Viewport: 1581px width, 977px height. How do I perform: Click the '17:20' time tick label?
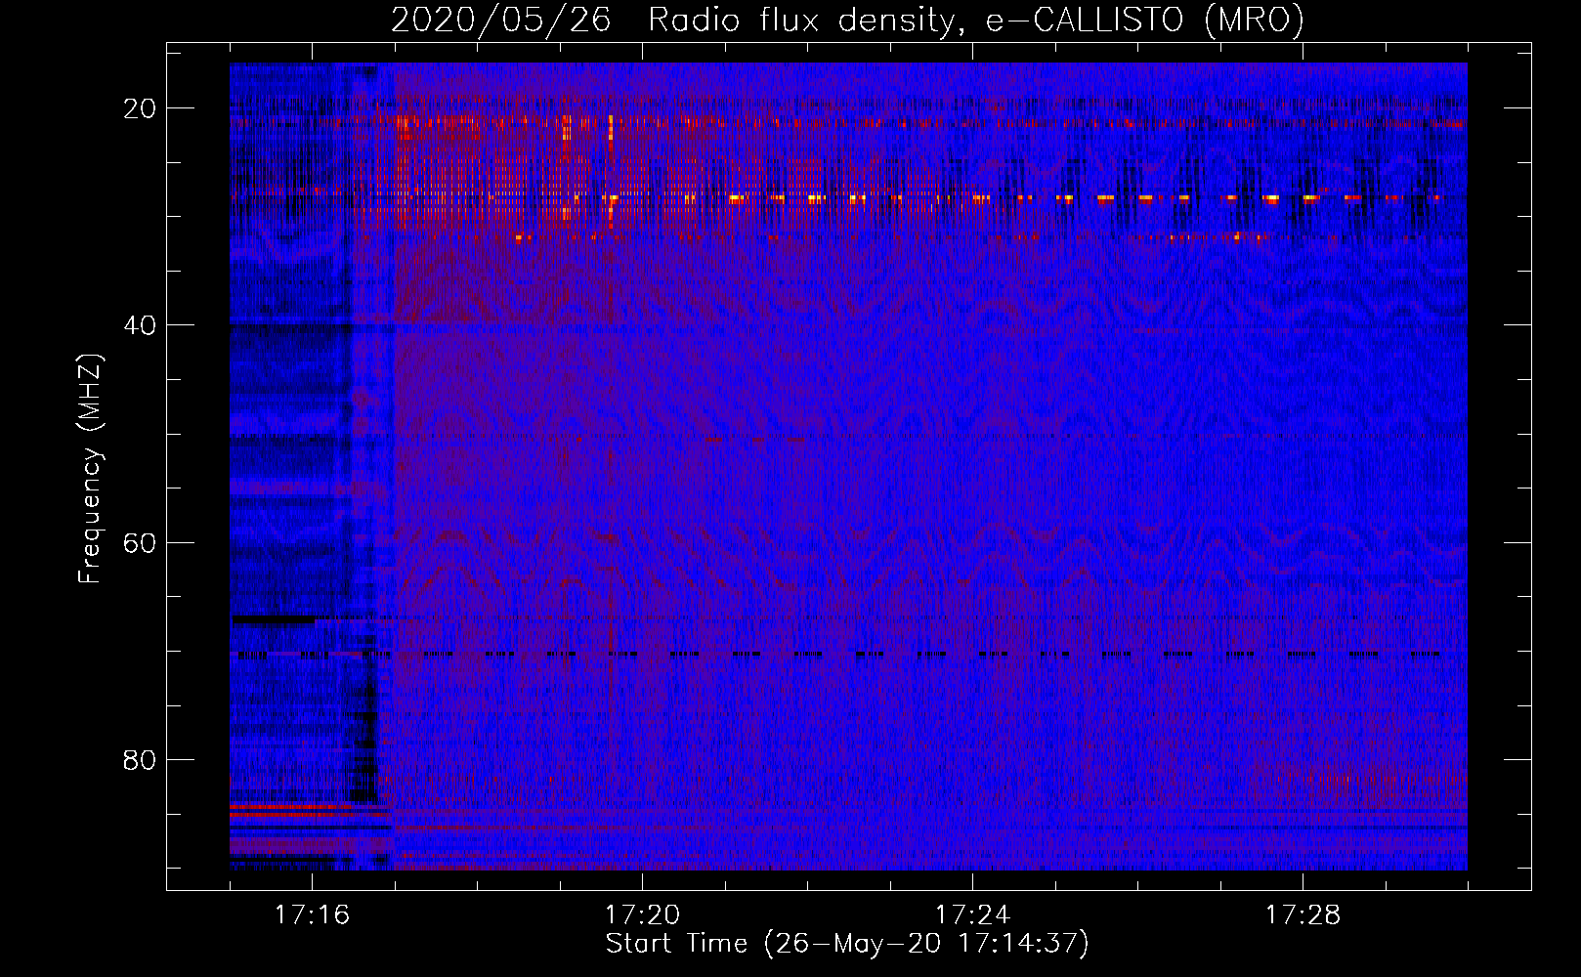(642, 915)
